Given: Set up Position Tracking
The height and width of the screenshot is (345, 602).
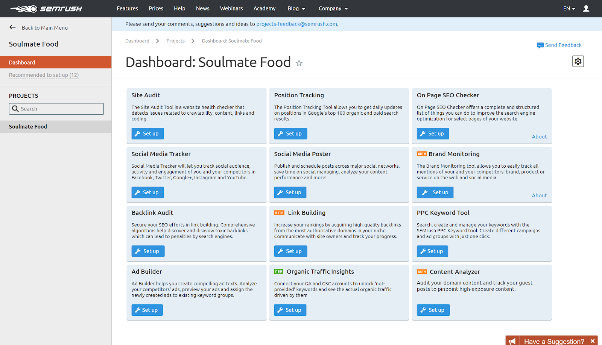Looking at the screenshot, I should [290, 133].
